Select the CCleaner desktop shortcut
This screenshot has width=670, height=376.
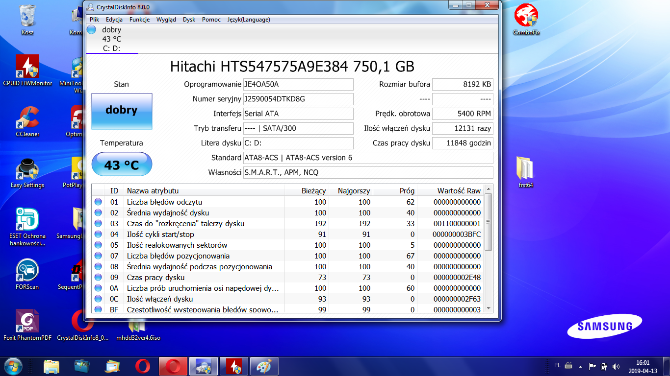27,121
